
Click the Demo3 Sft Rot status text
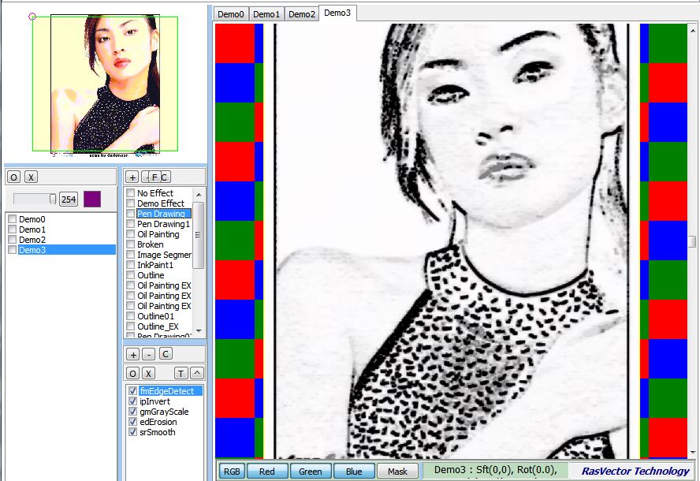click(496, 470)
